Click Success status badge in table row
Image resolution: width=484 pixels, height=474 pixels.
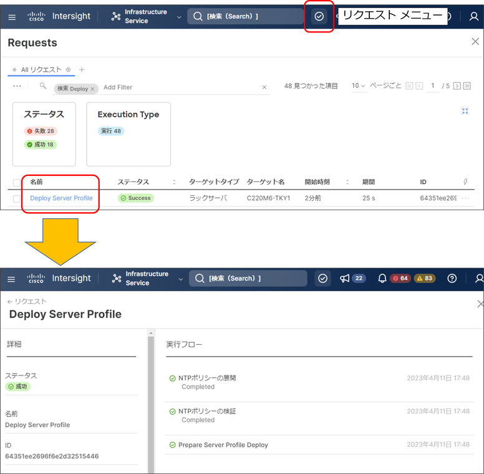coord(136,198)
